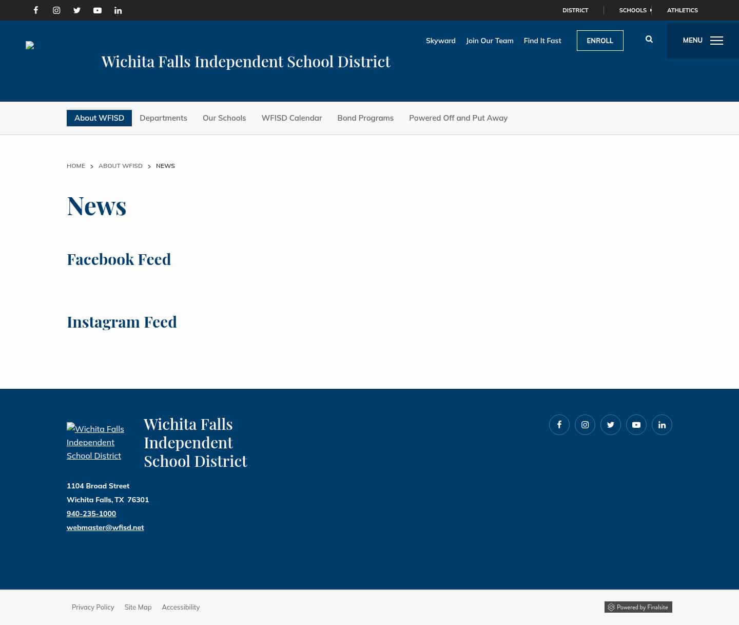This screenshot has height=625, width=739.
Task: Open the Find It Fast dropdown
Action: click(542, 41)
